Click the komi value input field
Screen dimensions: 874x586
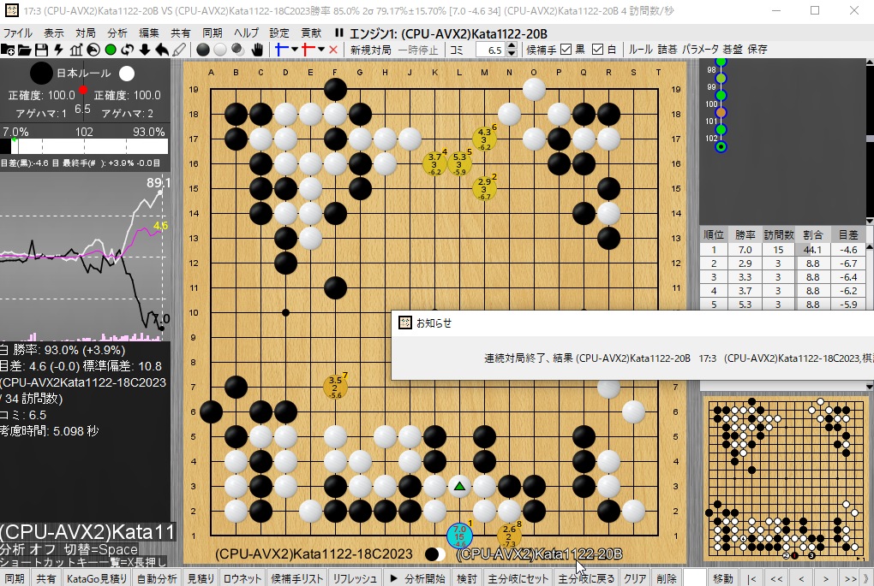[490, 50]
